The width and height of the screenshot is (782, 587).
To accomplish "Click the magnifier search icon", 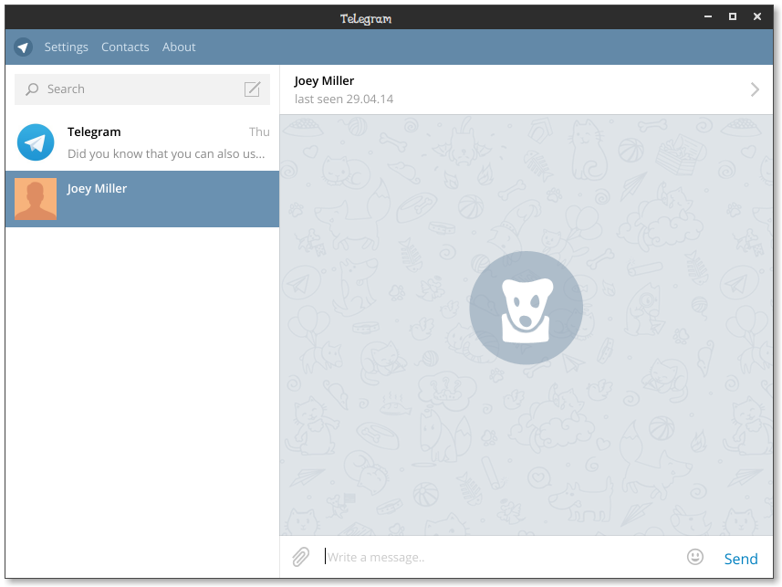I will coord(32,89).
